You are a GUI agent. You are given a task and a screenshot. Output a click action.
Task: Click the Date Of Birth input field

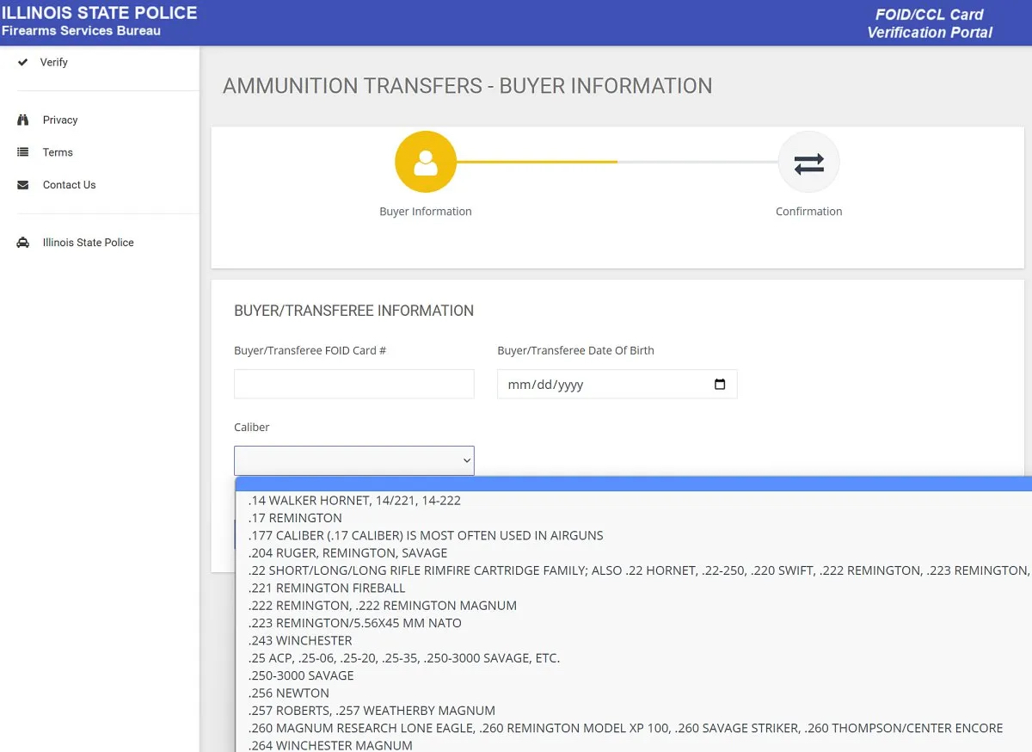(602, 385)
